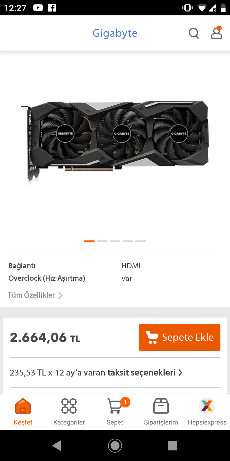The width and height of the screenshot is (230, 461).
Task: Tap the Gigabyte graphics card product image
Action: click(115, 142)
